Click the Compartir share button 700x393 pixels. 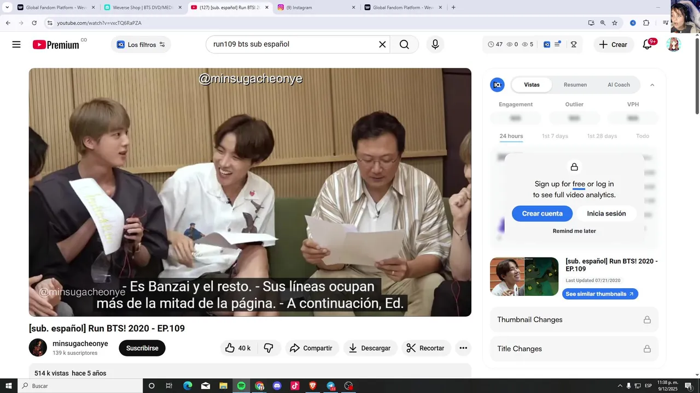(312, 348)
